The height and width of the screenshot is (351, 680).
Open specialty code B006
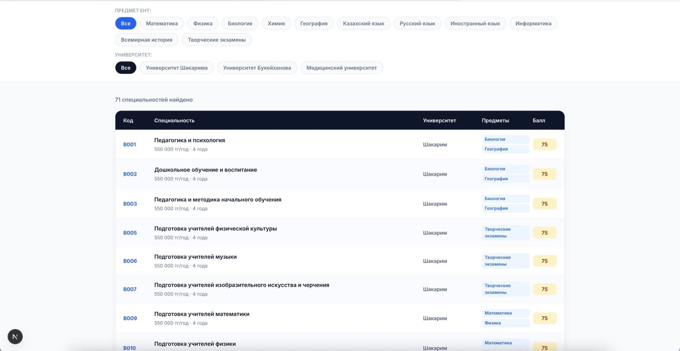130,261
